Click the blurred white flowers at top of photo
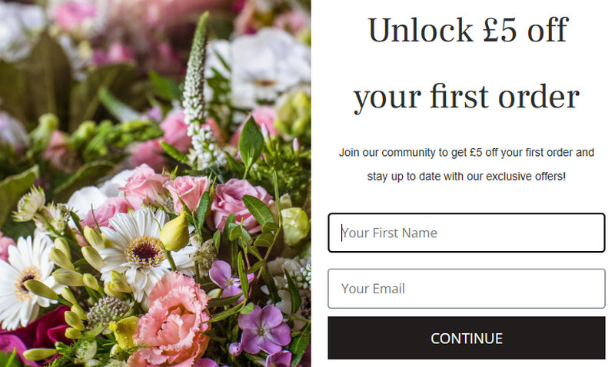 tap(261, 67)
